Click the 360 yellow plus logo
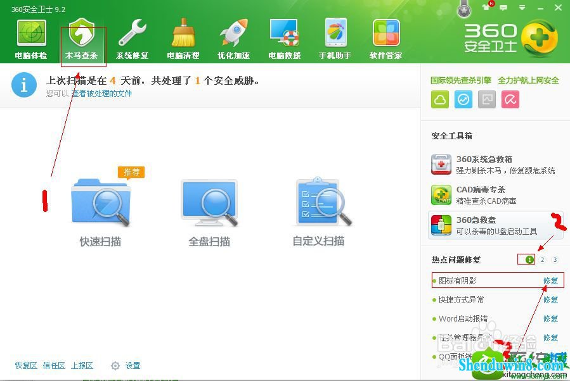This screenshot has height=381, width=570. 539,38
